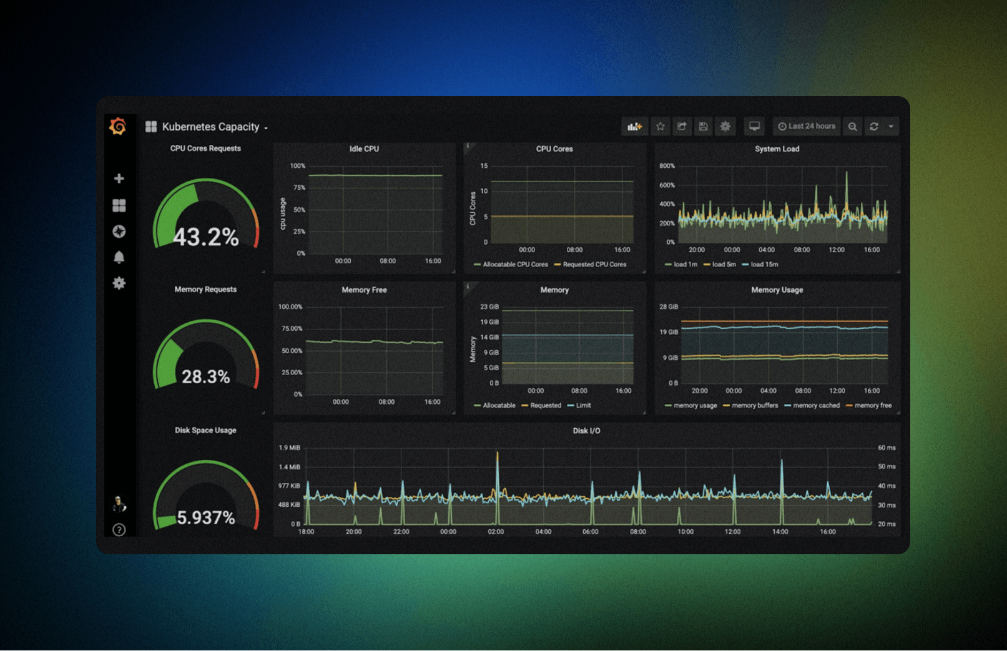
Task: Toggle Allocatable series in Memory legend
Action: click(495, 406)
